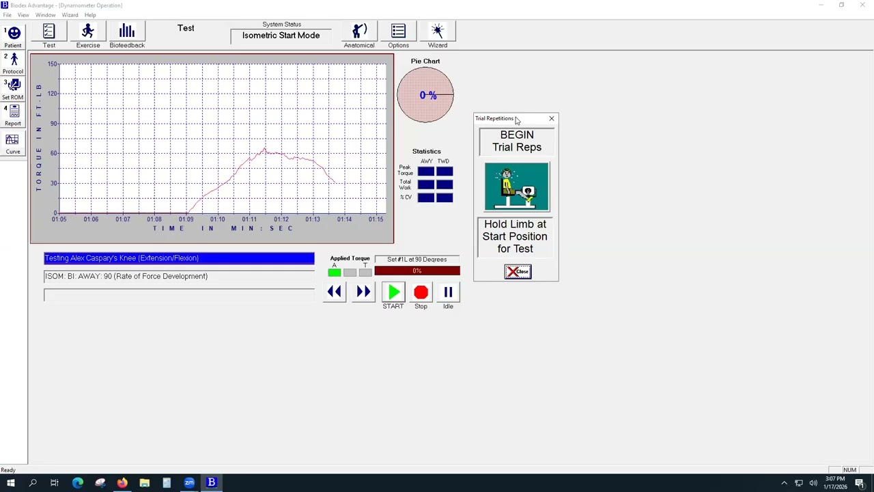874x492 pixels.
Task: Set the dynamometer to Idle pause button
Action: [448, 292]
